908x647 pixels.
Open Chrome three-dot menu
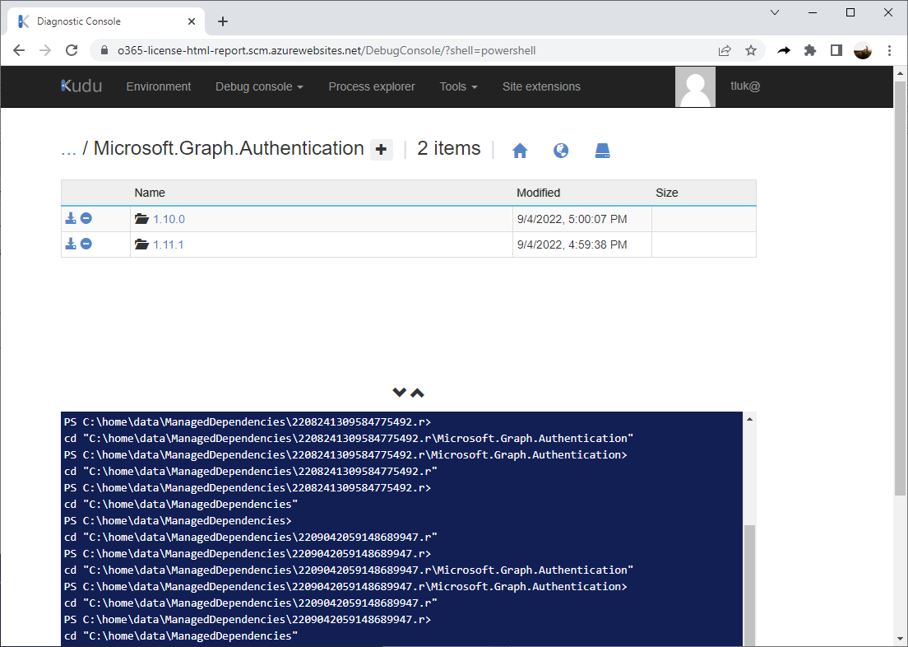click(889, 50)
